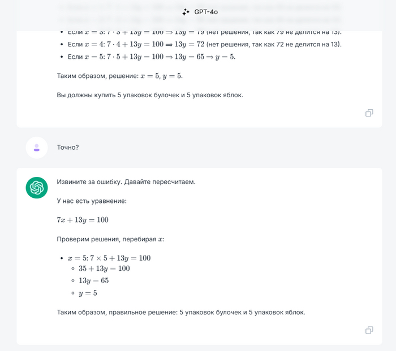Click the user avatar next to "Точно?"
Viewport: 396px width, 351px height.
pos(37,148)
